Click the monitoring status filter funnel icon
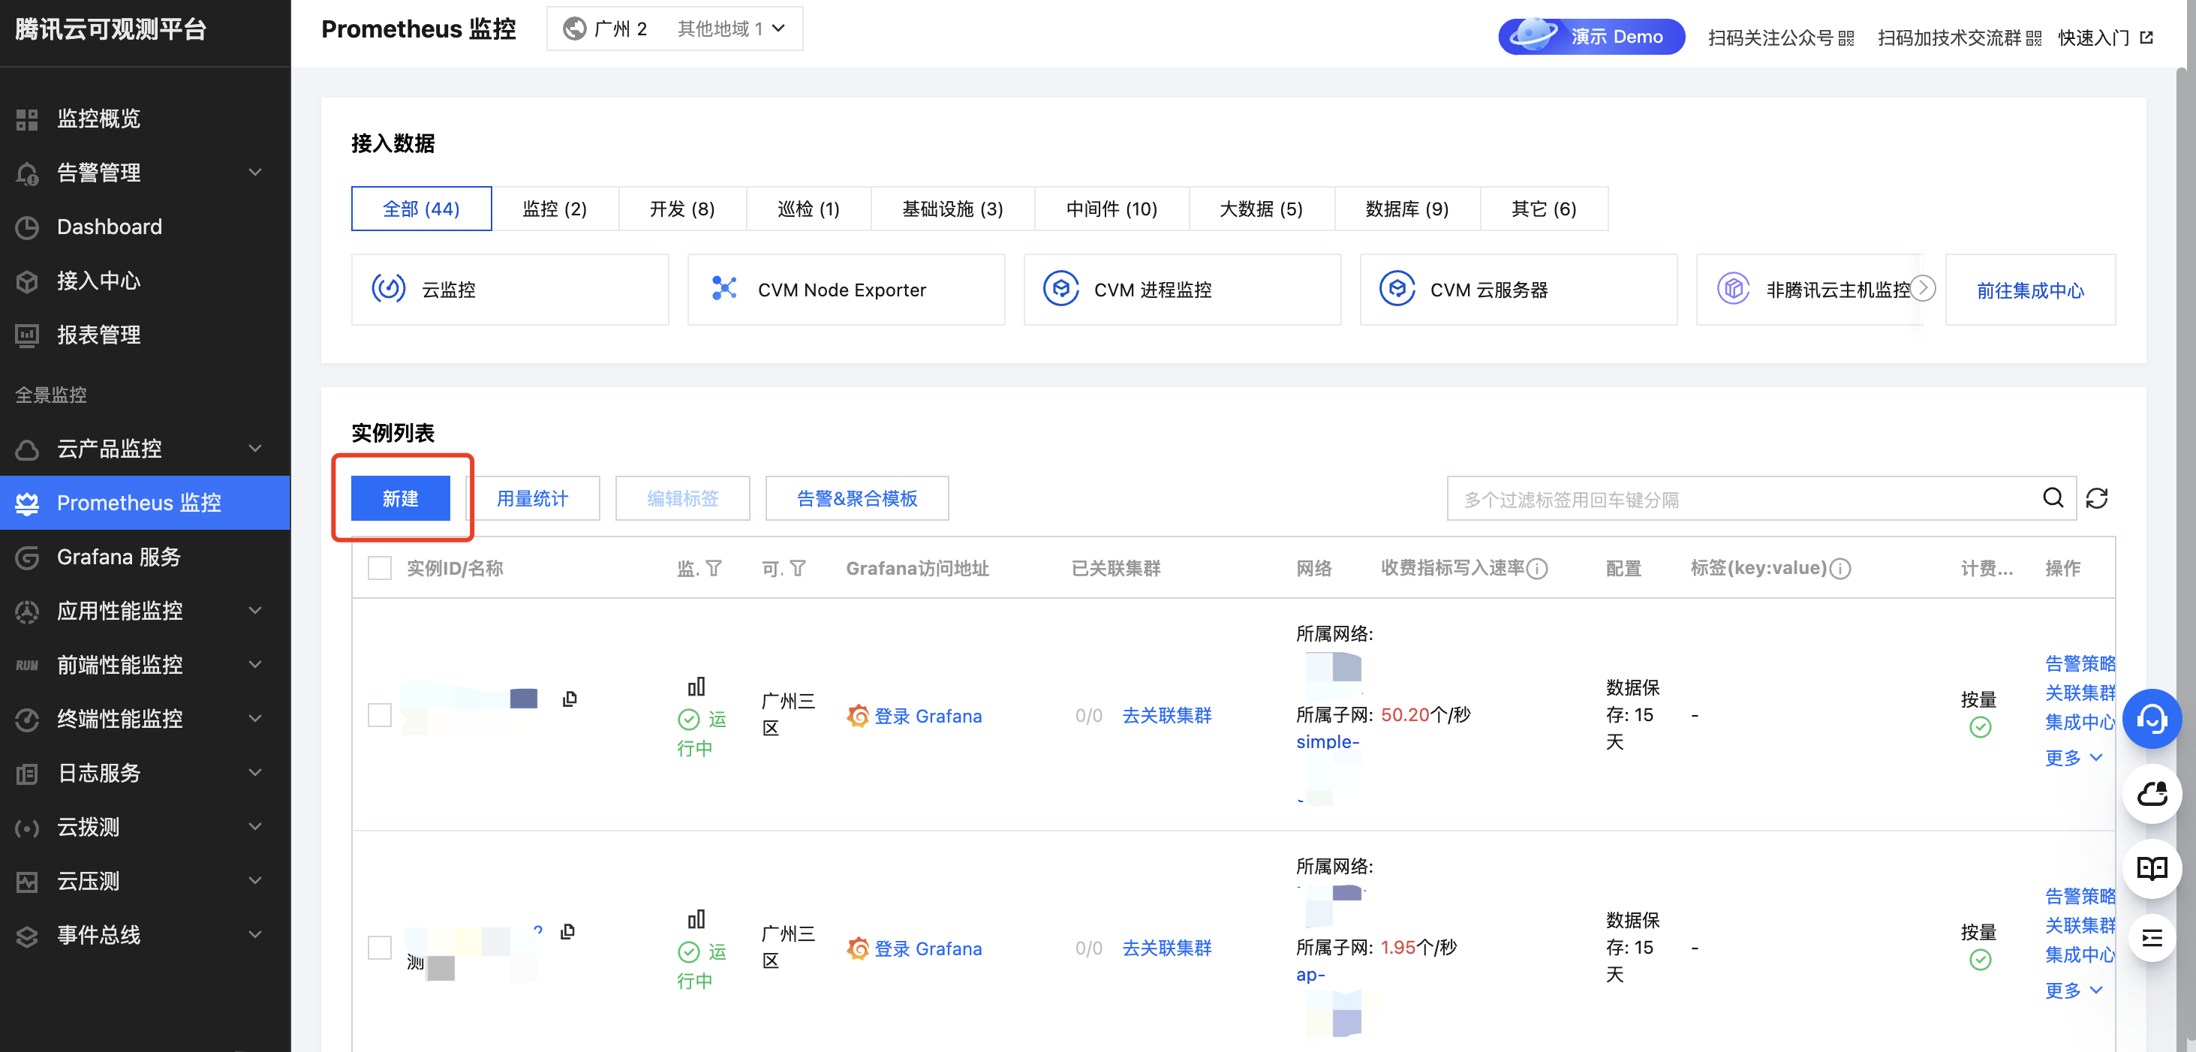Screen dimensions: 2196x1052 [x=714, y=568]
